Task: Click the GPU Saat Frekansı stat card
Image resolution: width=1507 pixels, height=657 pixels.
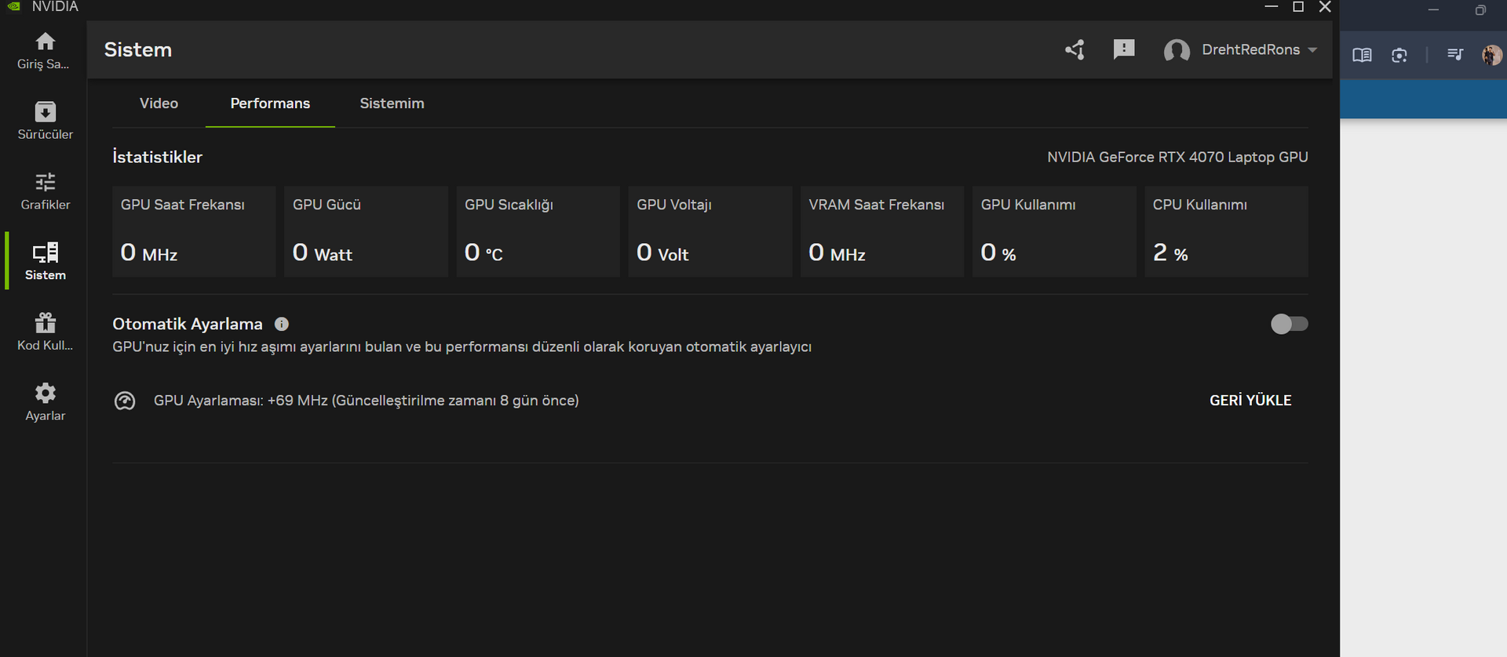Action: pyautogui.click(x=194, y=231)
